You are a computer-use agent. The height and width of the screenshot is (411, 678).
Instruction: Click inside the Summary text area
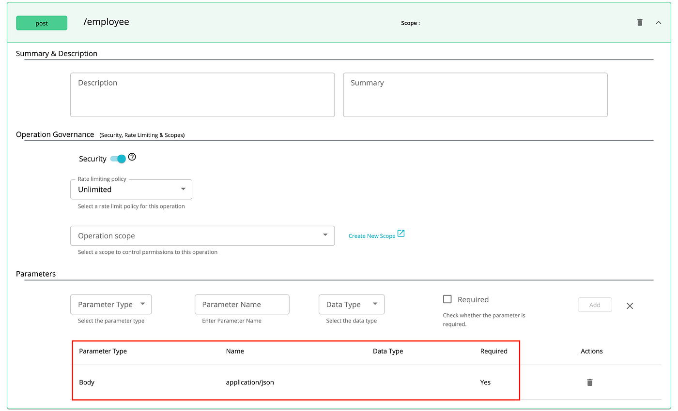[475, 94]
